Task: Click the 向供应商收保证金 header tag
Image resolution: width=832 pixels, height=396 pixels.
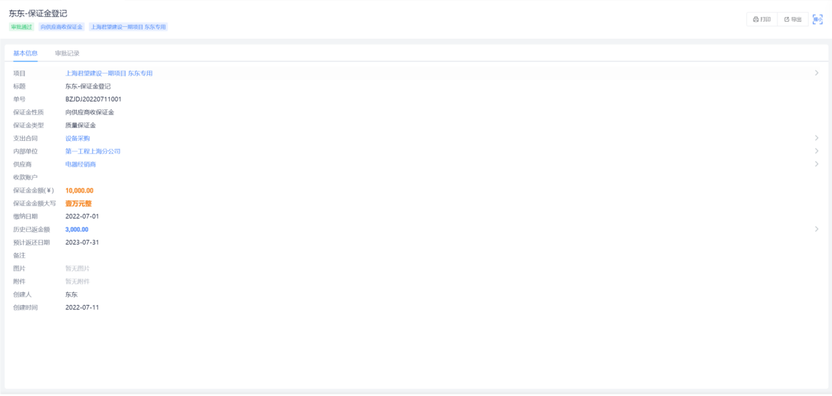Action: pyautogui.click(x=61, y=27)
